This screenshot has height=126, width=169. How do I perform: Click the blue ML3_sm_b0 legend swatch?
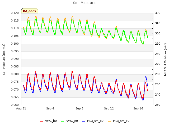[x=83, y=121]
